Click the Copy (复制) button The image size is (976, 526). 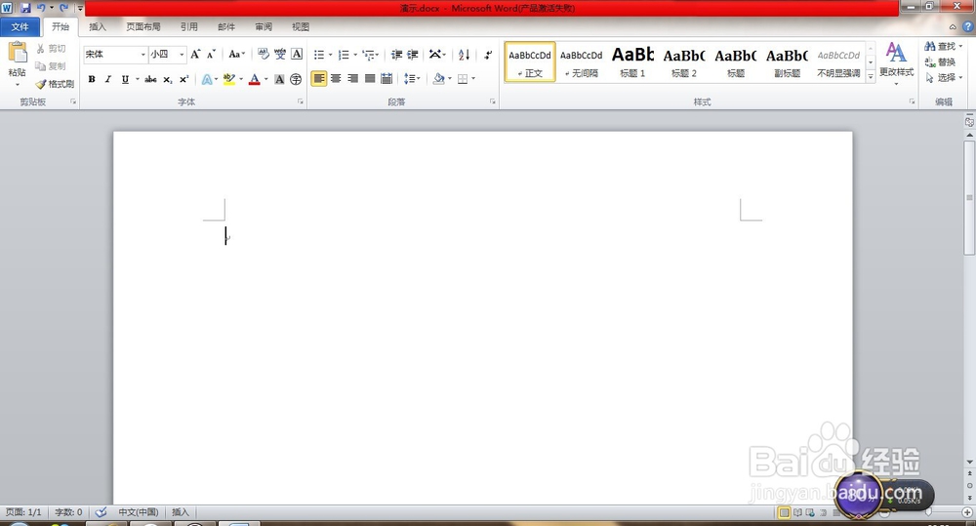51,66
